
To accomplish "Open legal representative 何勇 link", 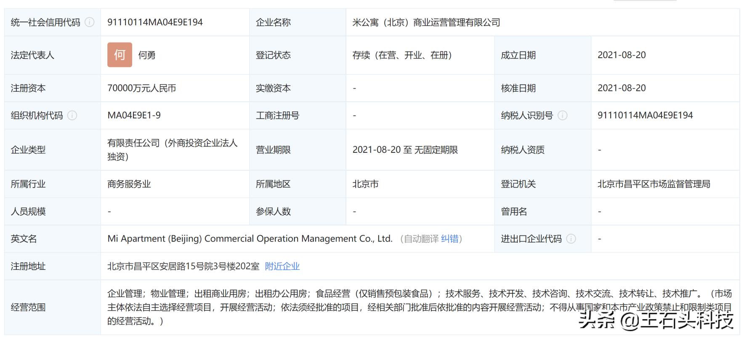I will (147, 55).
